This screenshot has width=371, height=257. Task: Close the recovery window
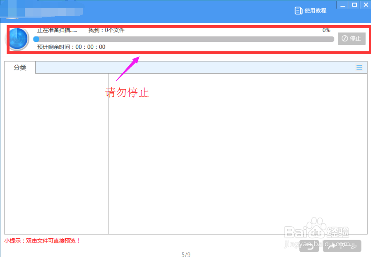click(366, 5)
